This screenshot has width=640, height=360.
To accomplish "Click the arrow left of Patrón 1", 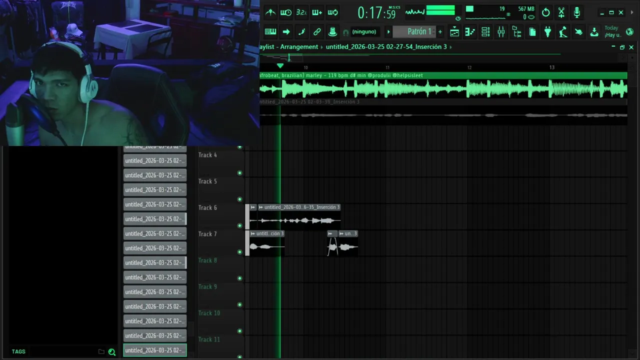I will [388, 32].
